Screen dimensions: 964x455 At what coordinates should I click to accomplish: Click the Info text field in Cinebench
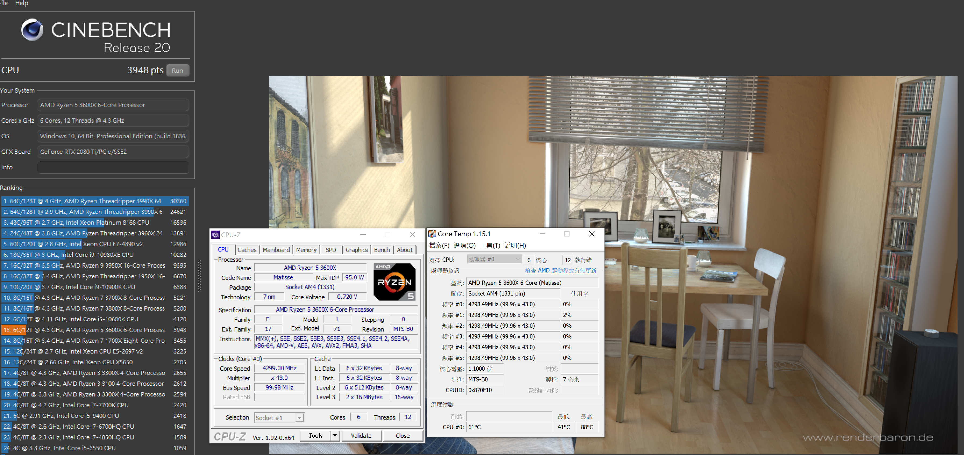pos(113,167)
